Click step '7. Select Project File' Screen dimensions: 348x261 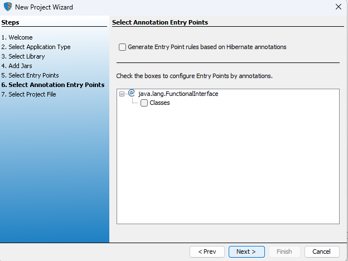pyautogui.click(x=28, y=94)
